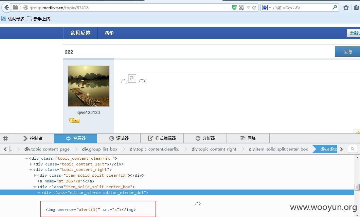The image size is (360, 217).
Task: Open the 精华 navigation tab
Action: coord(109,33)
